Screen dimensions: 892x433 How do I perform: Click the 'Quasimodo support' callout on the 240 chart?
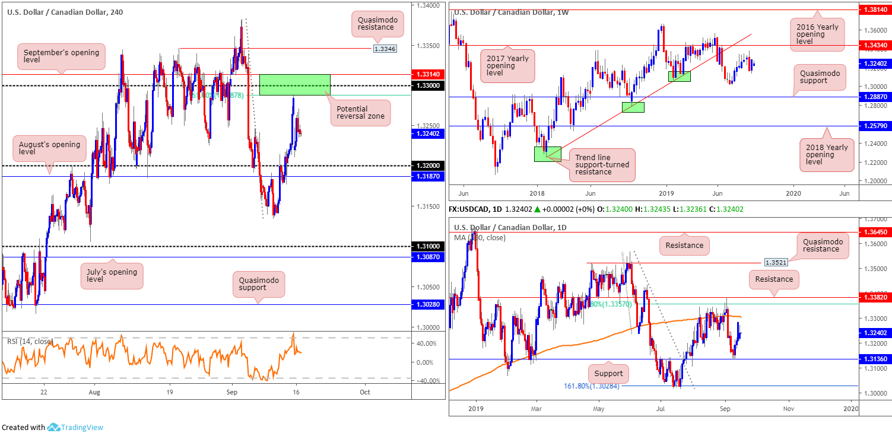pos(259,284)
